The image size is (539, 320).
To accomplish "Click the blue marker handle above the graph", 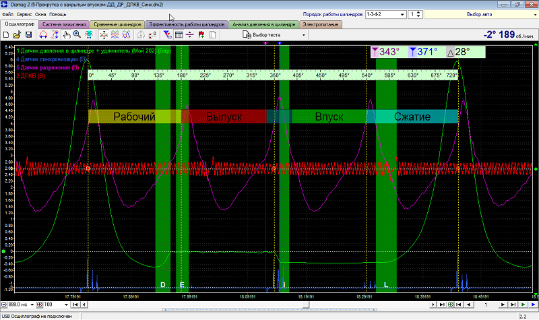I will coord(280,43).
